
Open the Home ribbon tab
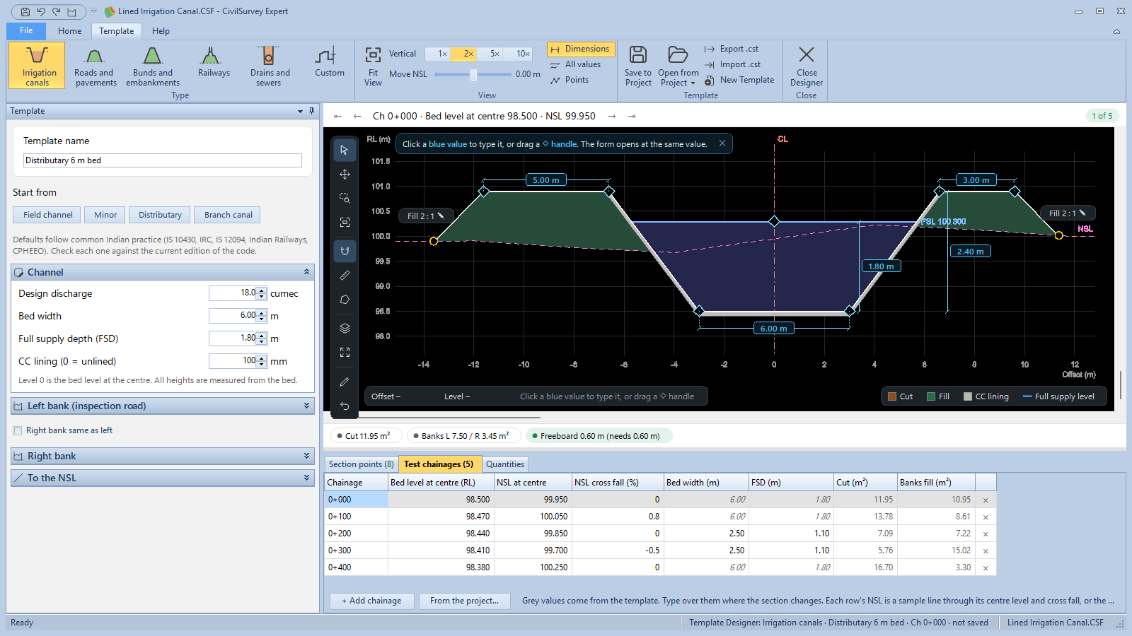69,31
